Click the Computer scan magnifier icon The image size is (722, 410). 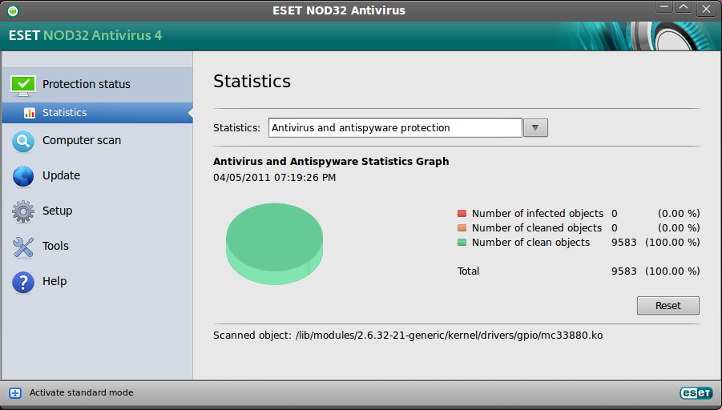[23, 141]
